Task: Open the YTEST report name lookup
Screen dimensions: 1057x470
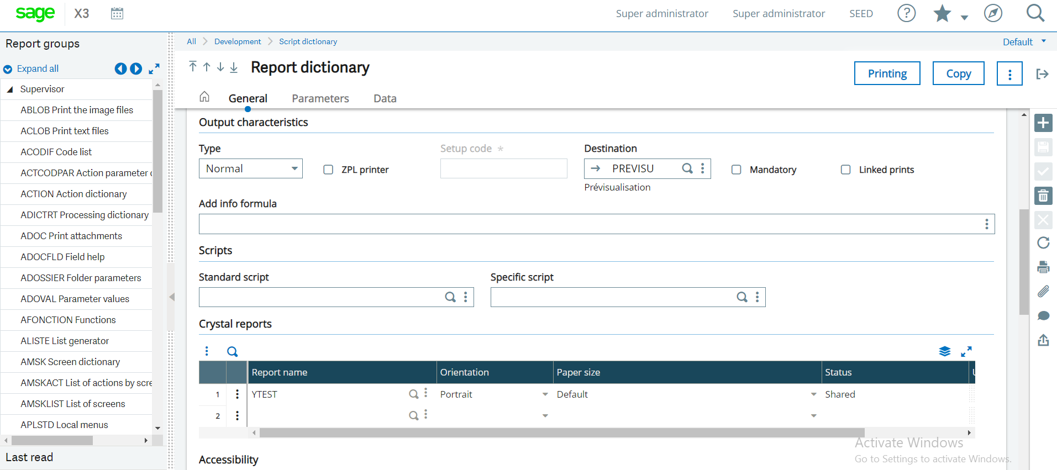Action: [x=413, y=394]
